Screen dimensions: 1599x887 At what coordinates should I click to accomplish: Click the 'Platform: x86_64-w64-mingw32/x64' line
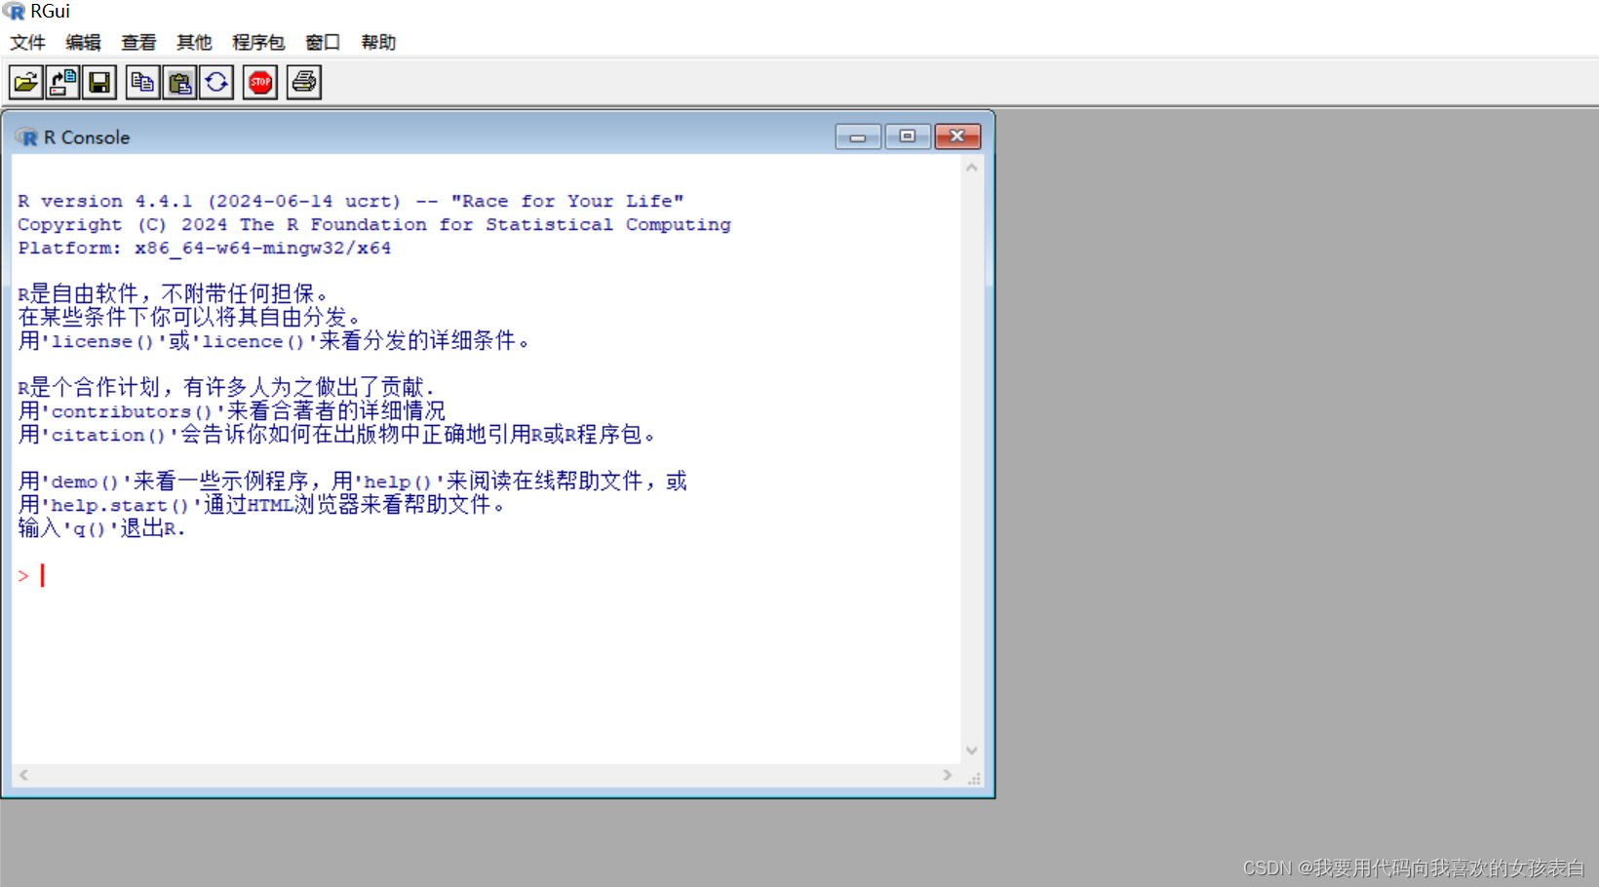coord(205,248)
